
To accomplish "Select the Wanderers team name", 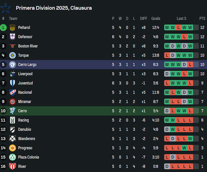I will [27, 139].
